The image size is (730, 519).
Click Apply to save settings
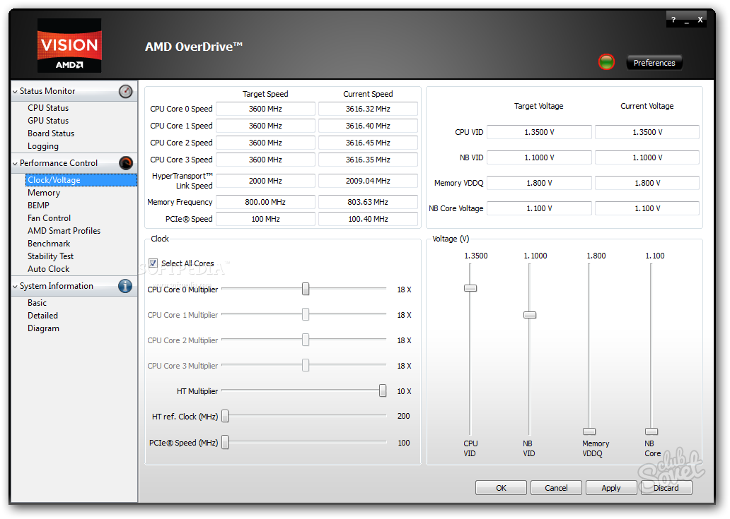coord(611,488)
